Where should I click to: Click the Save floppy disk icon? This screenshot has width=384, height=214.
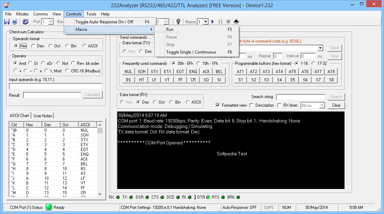click(x=7, y=22)
